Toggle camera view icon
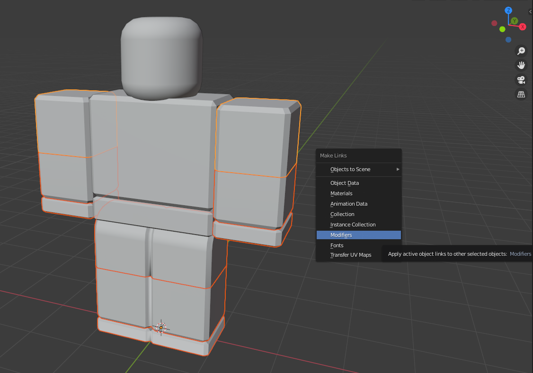The height and width of the screenshot is (373, 533). click(x=521, y=80)
